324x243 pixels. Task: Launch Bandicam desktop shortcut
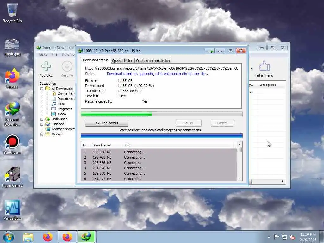click(12, 144)
